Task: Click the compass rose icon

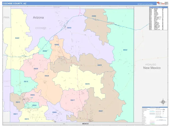Action: coord(163,102)
